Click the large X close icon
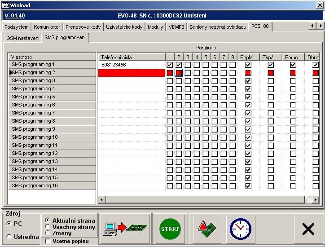This screenshot has height=247, width=325. tap(308, 229)
